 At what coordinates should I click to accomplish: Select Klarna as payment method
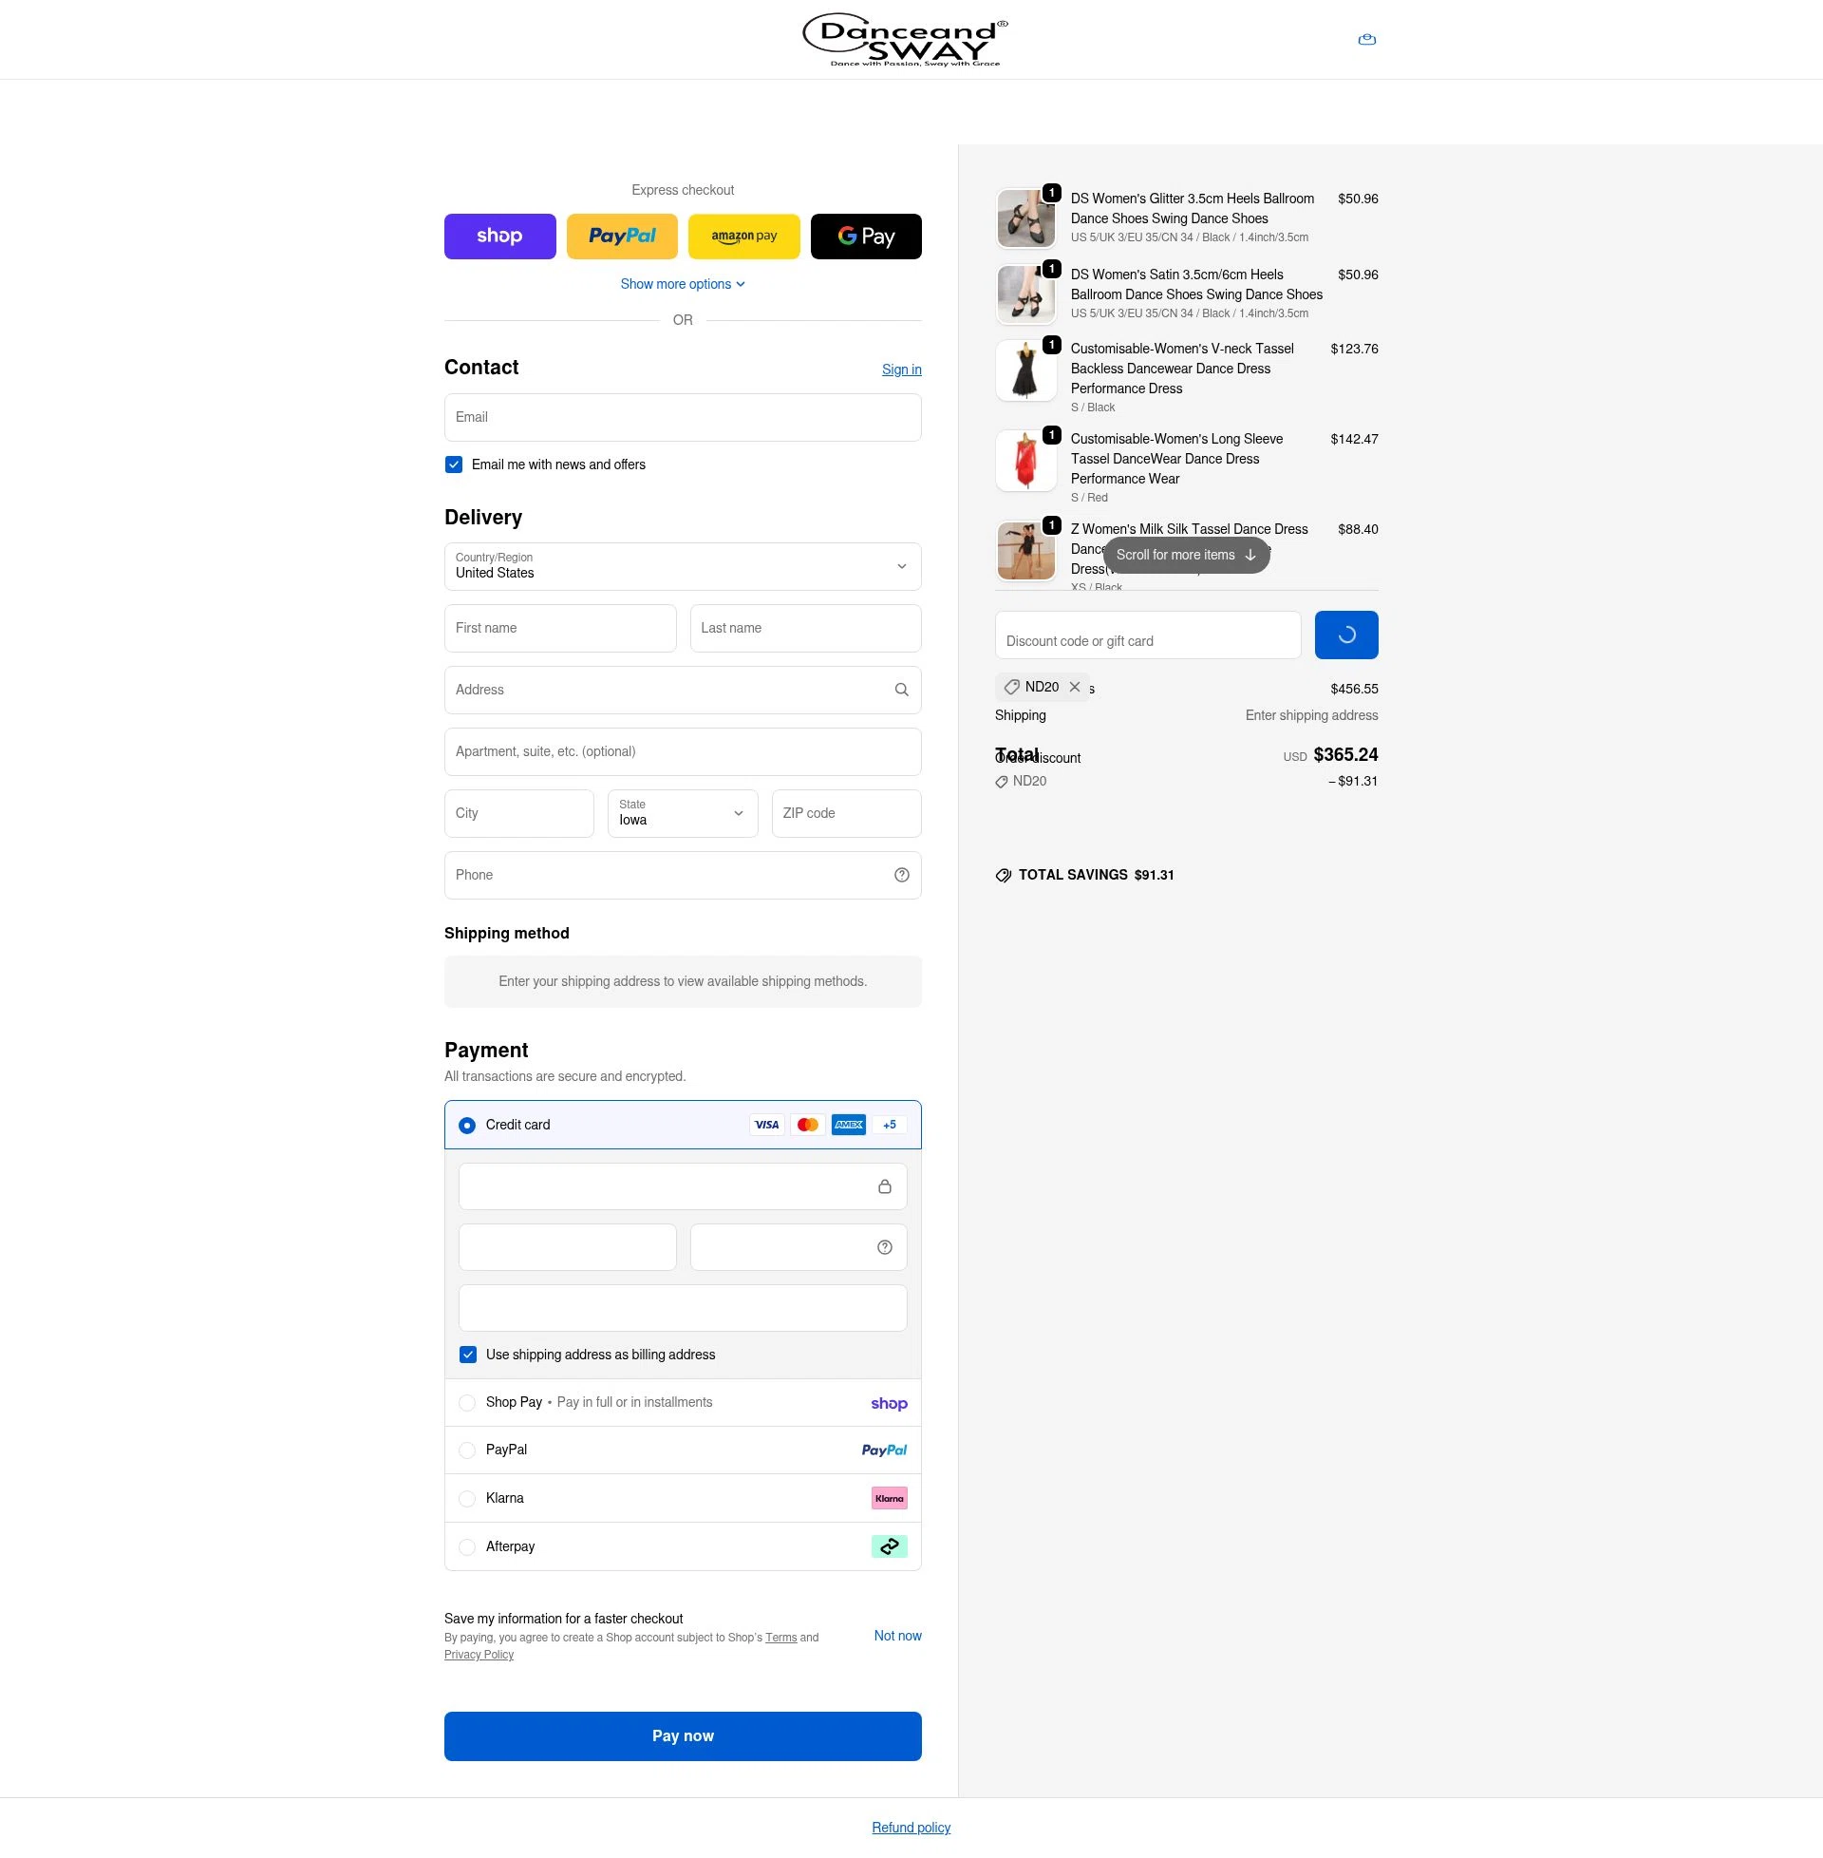pos(467,1498)
